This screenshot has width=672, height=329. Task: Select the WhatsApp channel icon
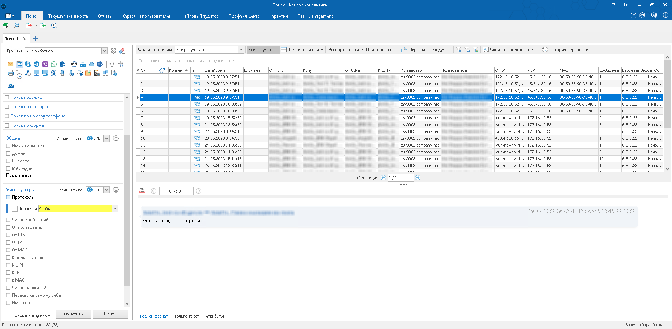(x=54, y=64)
